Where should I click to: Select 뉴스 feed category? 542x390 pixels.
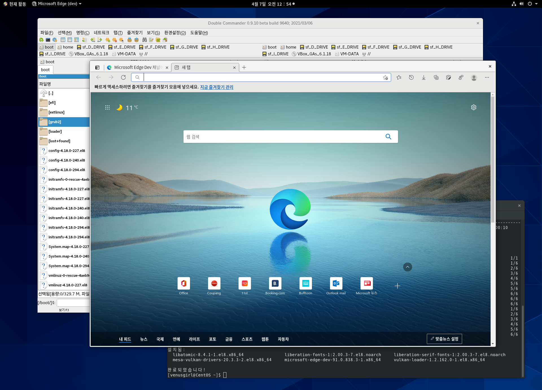tap(144, 339)
